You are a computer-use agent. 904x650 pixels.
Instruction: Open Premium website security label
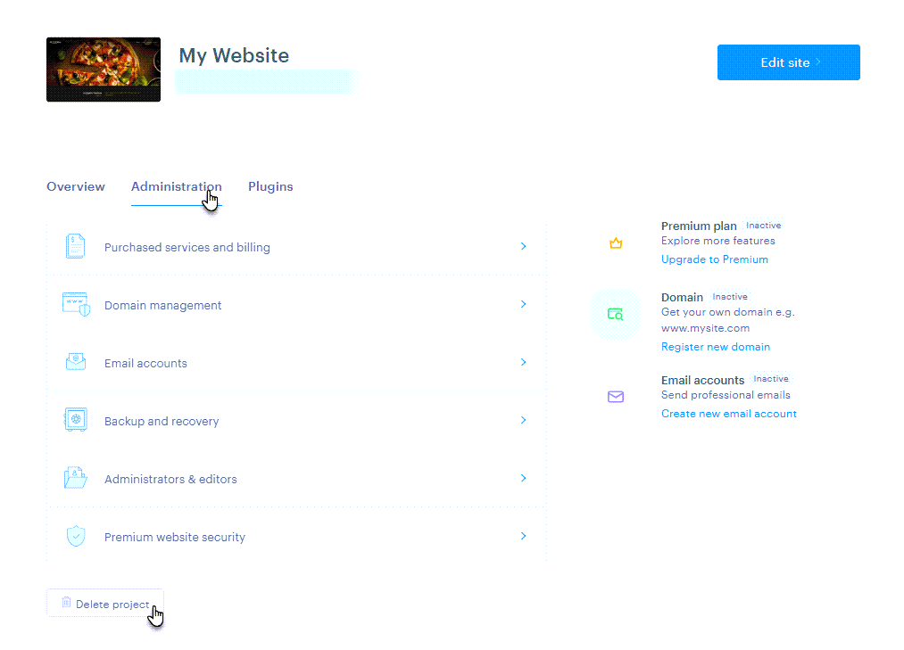[175, 538]
